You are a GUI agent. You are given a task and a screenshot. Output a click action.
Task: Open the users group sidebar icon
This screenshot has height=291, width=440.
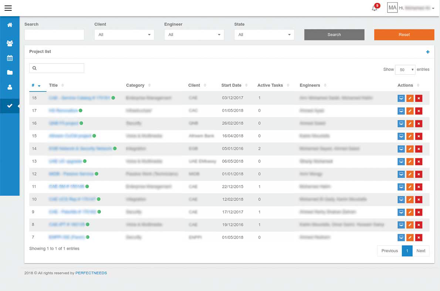coord(10,43)
